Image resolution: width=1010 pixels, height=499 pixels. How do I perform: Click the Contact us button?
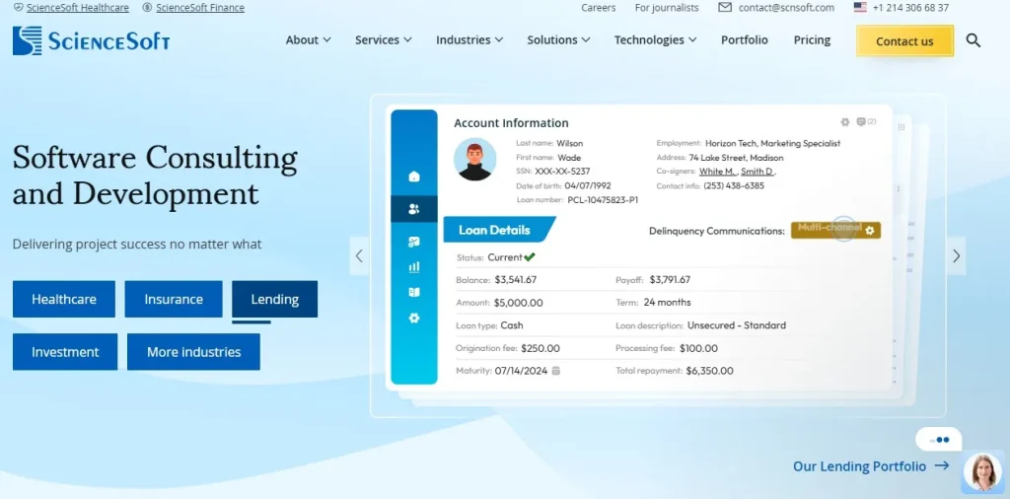coord(904,41)
